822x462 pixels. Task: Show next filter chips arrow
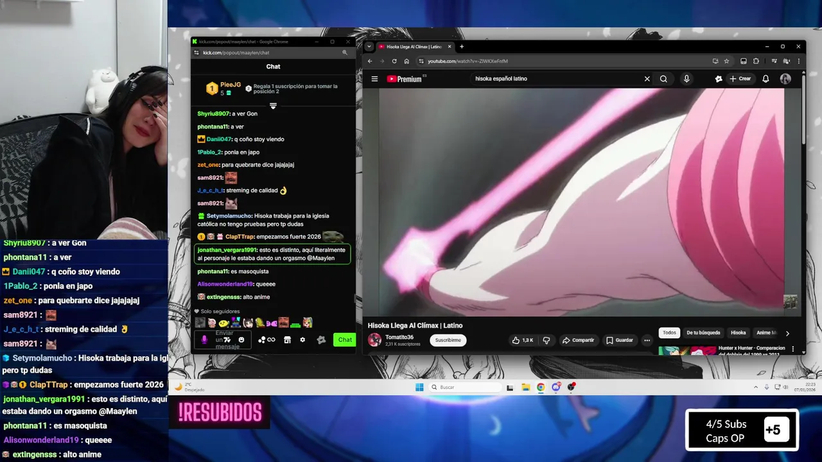[787, 333]
